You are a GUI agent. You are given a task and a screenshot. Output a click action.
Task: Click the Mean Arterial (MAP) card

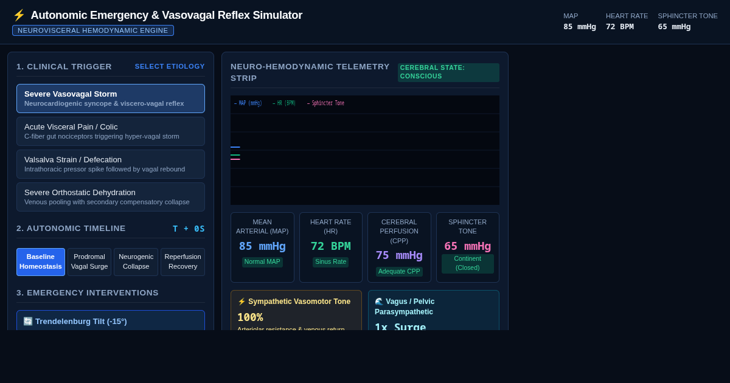coord(262,247)
